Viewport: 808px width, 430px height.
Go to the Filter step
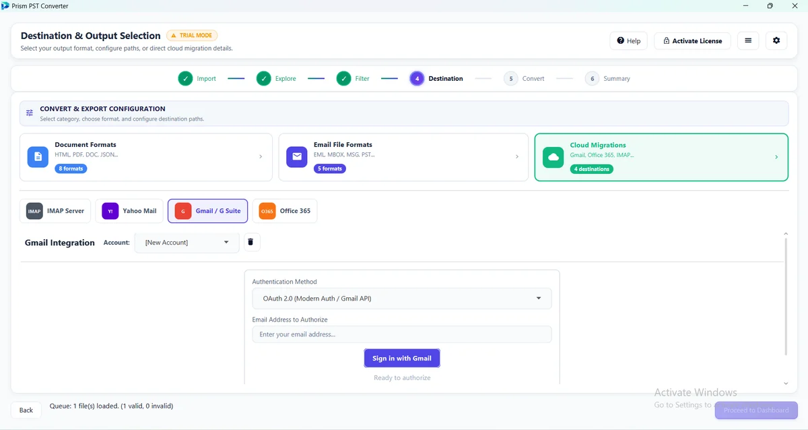353,79
